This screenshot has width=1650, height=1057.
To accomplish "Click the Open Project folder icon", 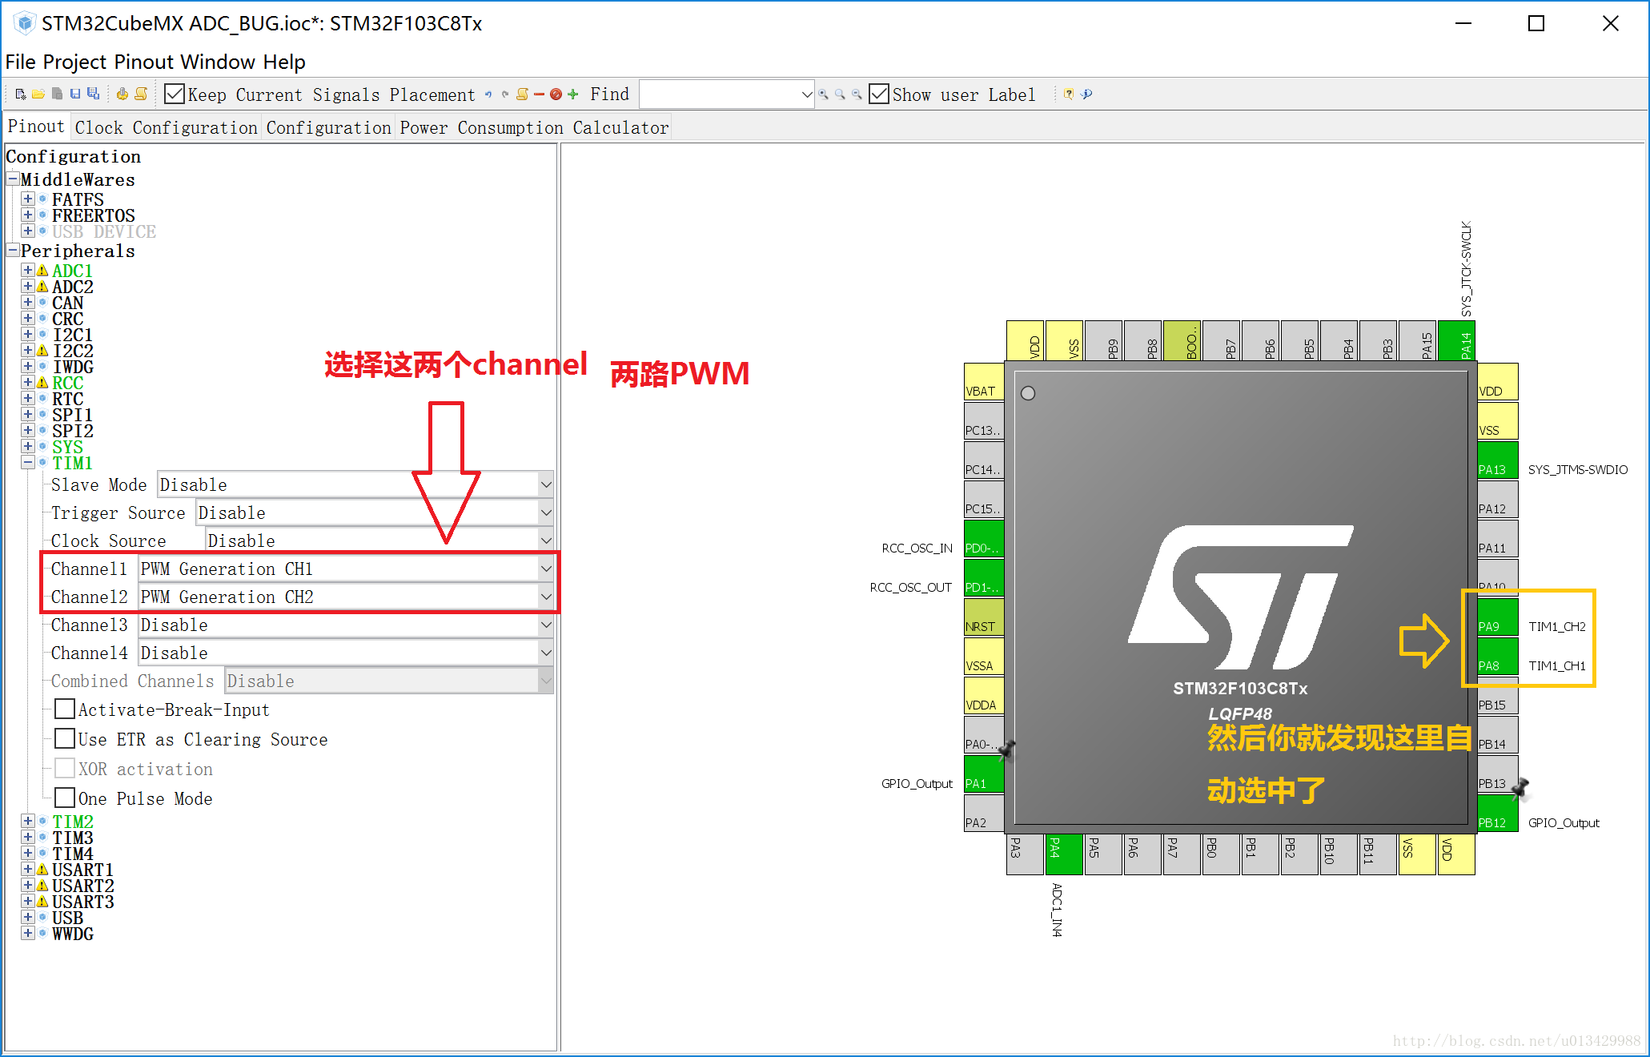I will tap(38, 94).
